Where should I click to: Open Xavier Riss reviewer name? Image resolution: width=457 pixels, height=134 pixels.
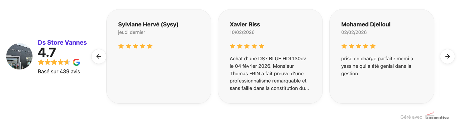click(x=245, y=24)
